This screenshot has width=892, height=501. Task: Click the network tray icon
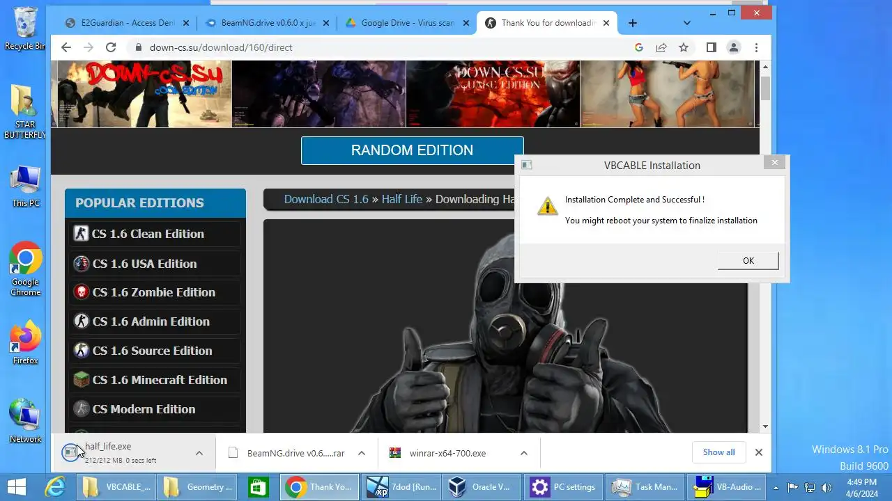[x=810, y=487]
